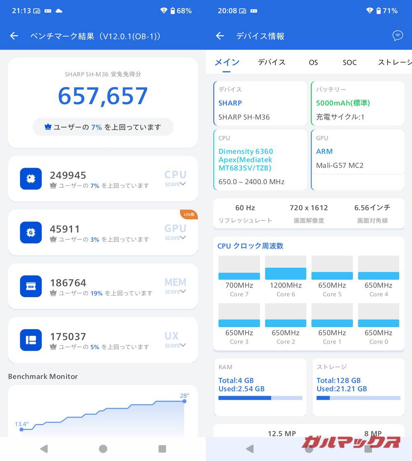Tap the cloud status bar icon

[59, 11]
